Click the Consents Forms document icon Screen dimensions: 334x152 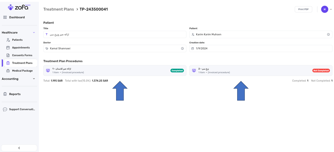click(8, 55)
